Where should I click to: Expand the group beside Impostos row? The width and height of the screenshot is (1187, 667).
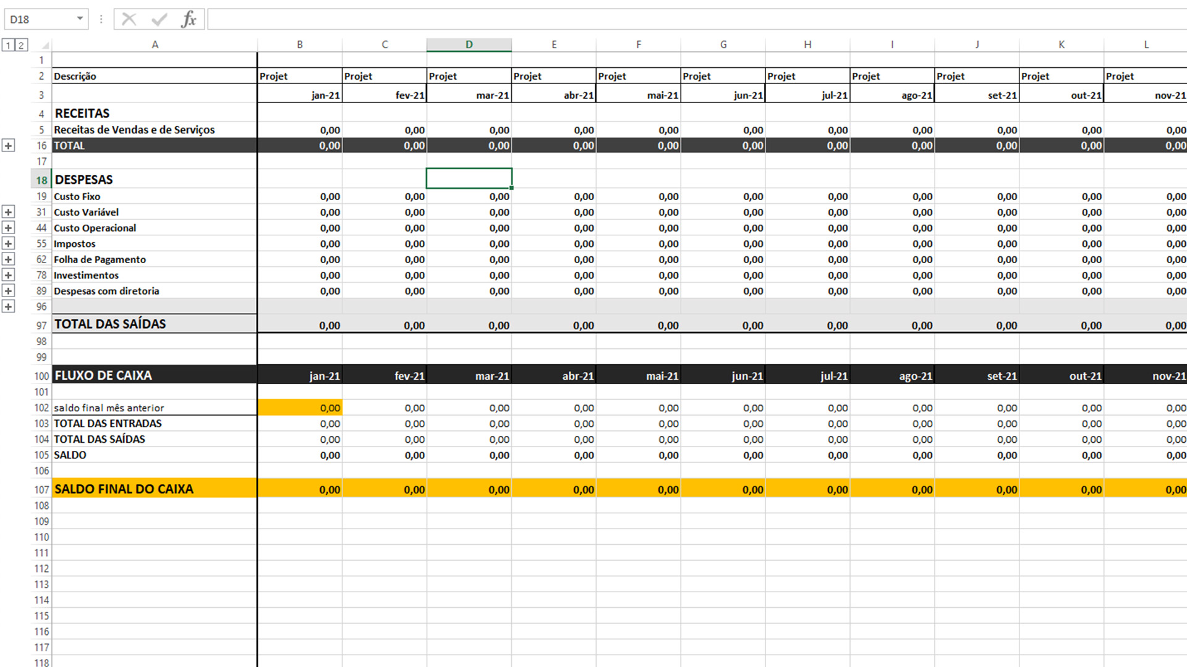coord(8,244)
